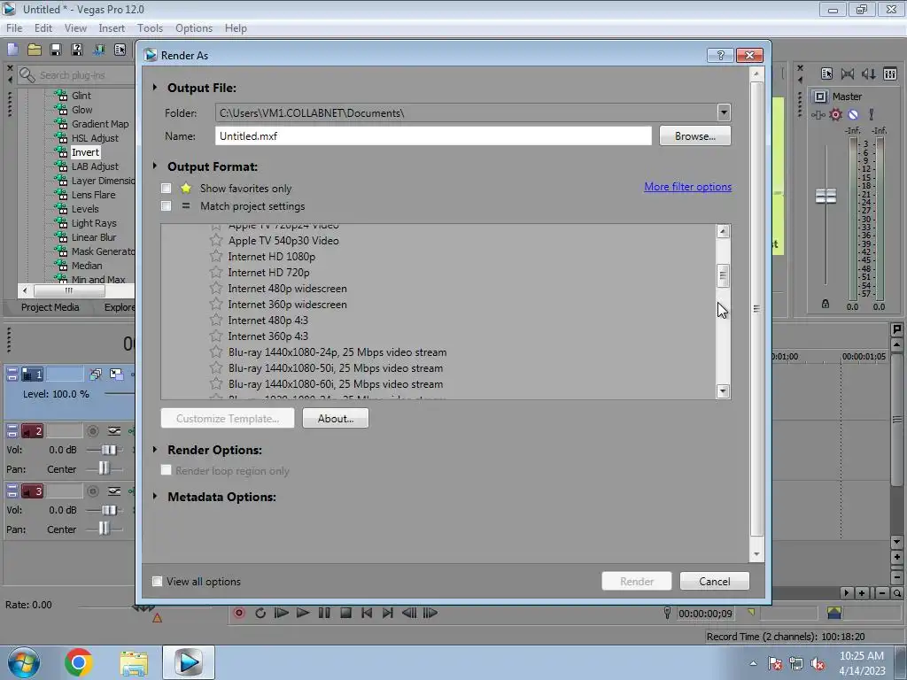Image resolution: width=907 pixels, height=680 pixels.
Task: Open the Tools menu
Action: [150, 27]
